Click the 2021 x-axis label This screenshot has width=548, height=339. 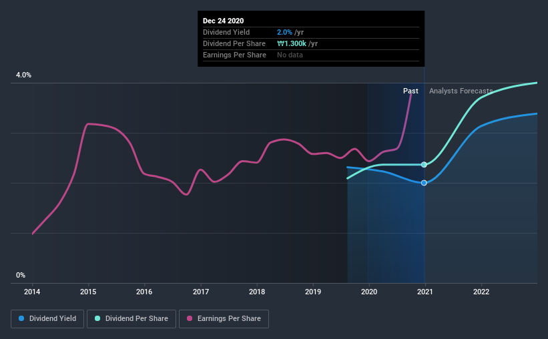click(425, 292)
